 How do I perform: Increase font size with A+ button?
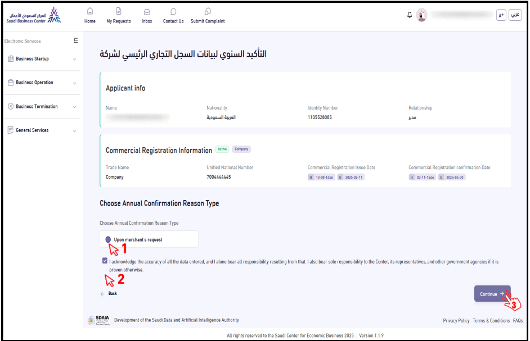[x=501, y=15]
